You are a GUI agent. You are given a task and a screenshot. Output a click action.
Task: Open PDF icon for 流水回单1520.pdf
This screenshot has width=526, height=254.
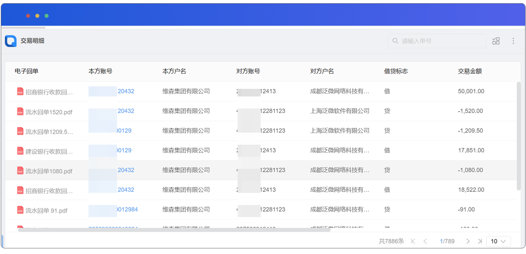tap(20, 112)
